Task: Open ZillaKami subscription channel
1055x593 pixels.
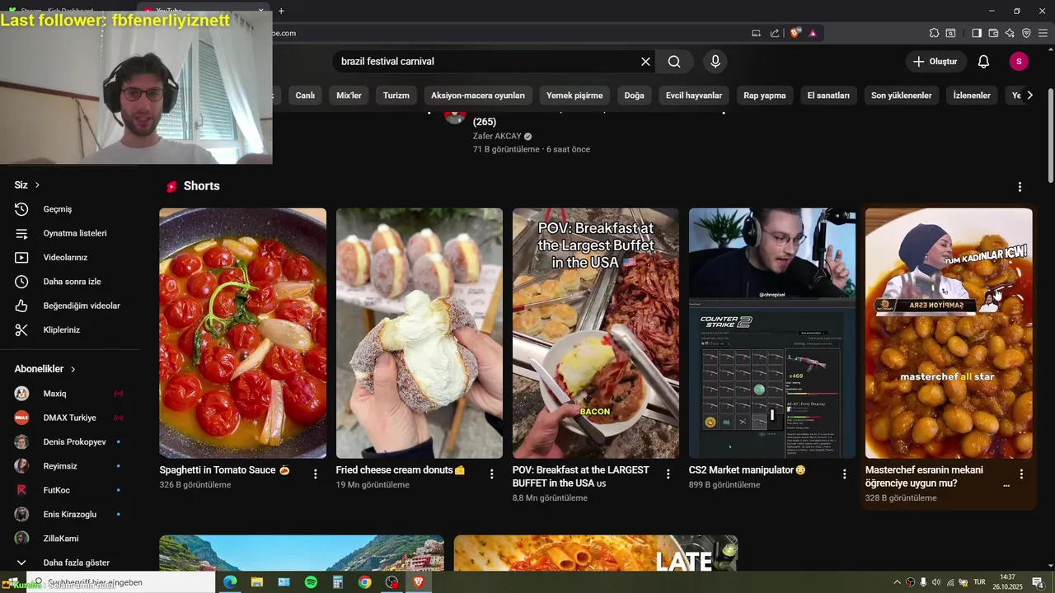Action: (x=69, y=539)
